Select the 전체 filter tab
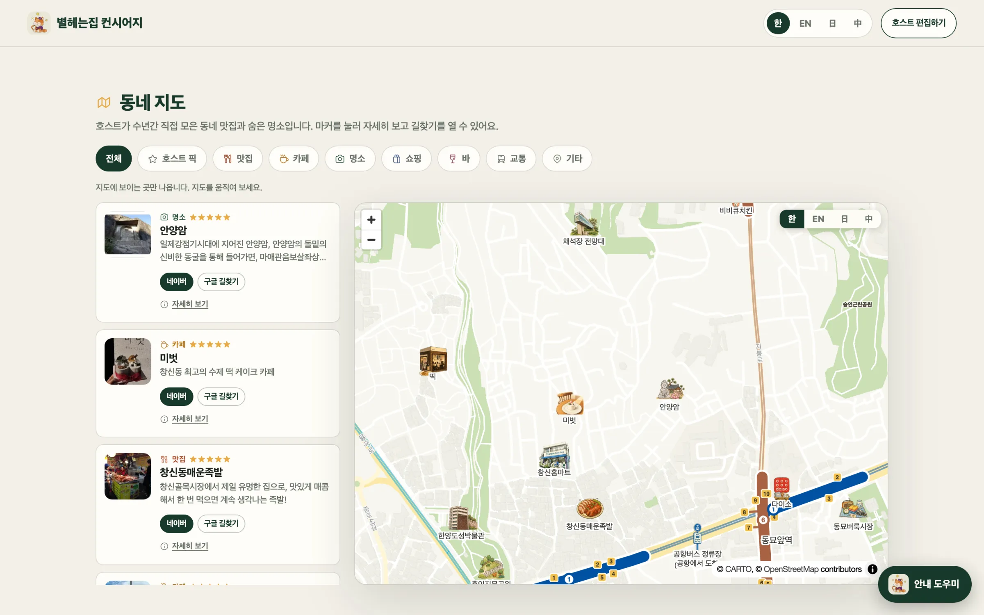The image size is (984, 615). (114, 159)
